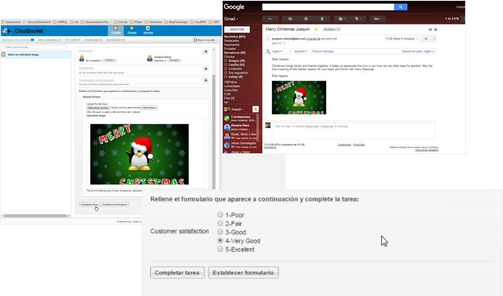Click the Nueva consulta button
This screenshot has height=296, width=503.
coord(205,40)
